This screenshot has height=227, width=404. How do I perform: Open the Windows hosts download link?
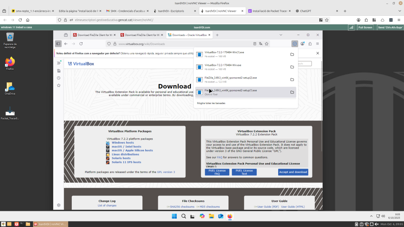click(x=123, y=143)
